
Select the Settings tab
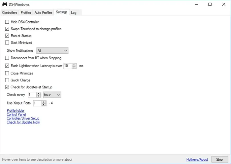[62, 12]
